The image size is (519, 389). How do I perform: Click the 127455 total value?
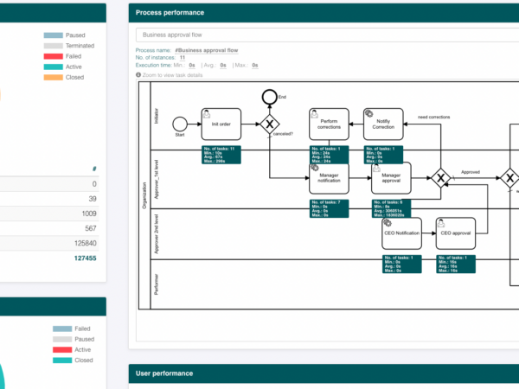(x=86, y=258)
